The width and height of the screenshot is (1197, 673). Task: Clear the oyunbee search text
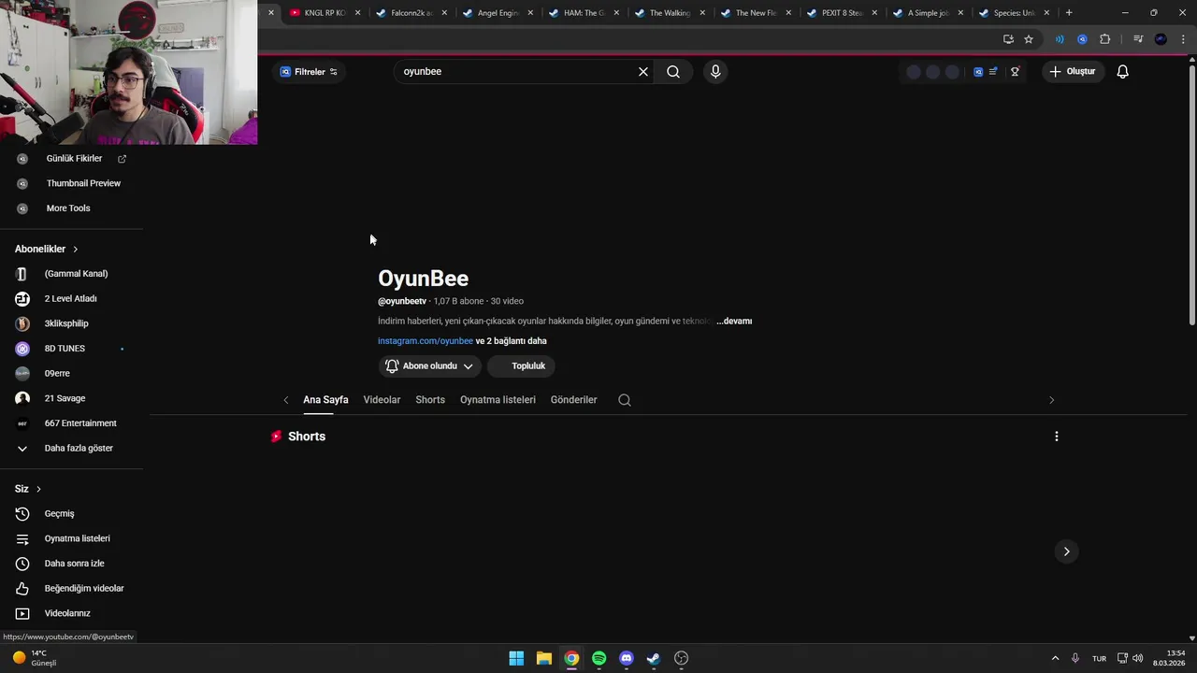(643, 72)
